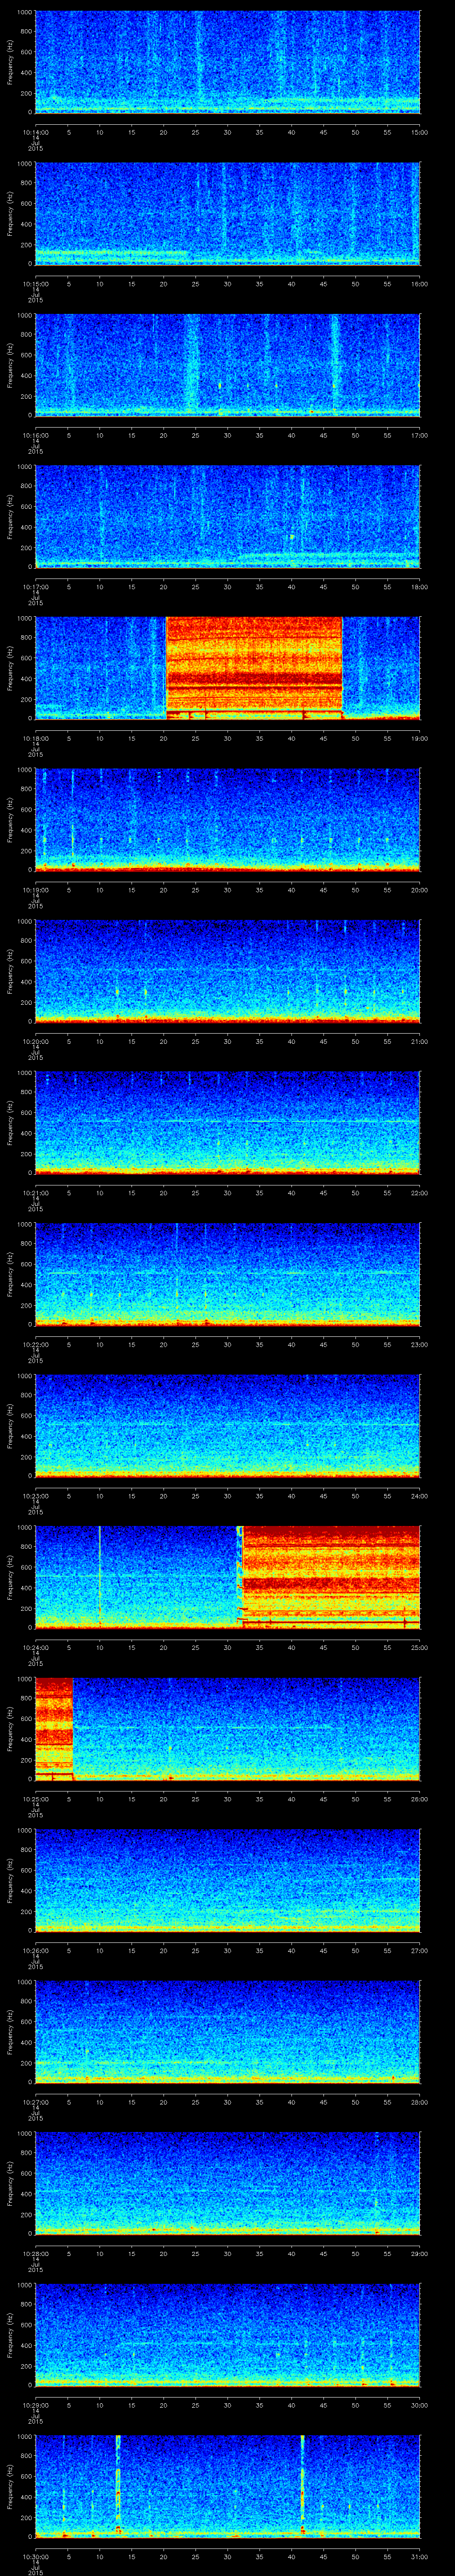This screenshot has width=455, height=2576.
Task: Open the 10:21:00 spectrogram panel
Action: (x=227, y=1123)
